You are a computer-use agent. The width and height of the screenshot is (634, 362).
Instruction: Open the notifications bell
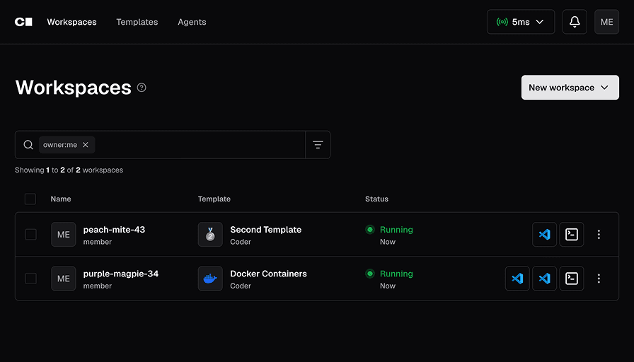point(575,22)
